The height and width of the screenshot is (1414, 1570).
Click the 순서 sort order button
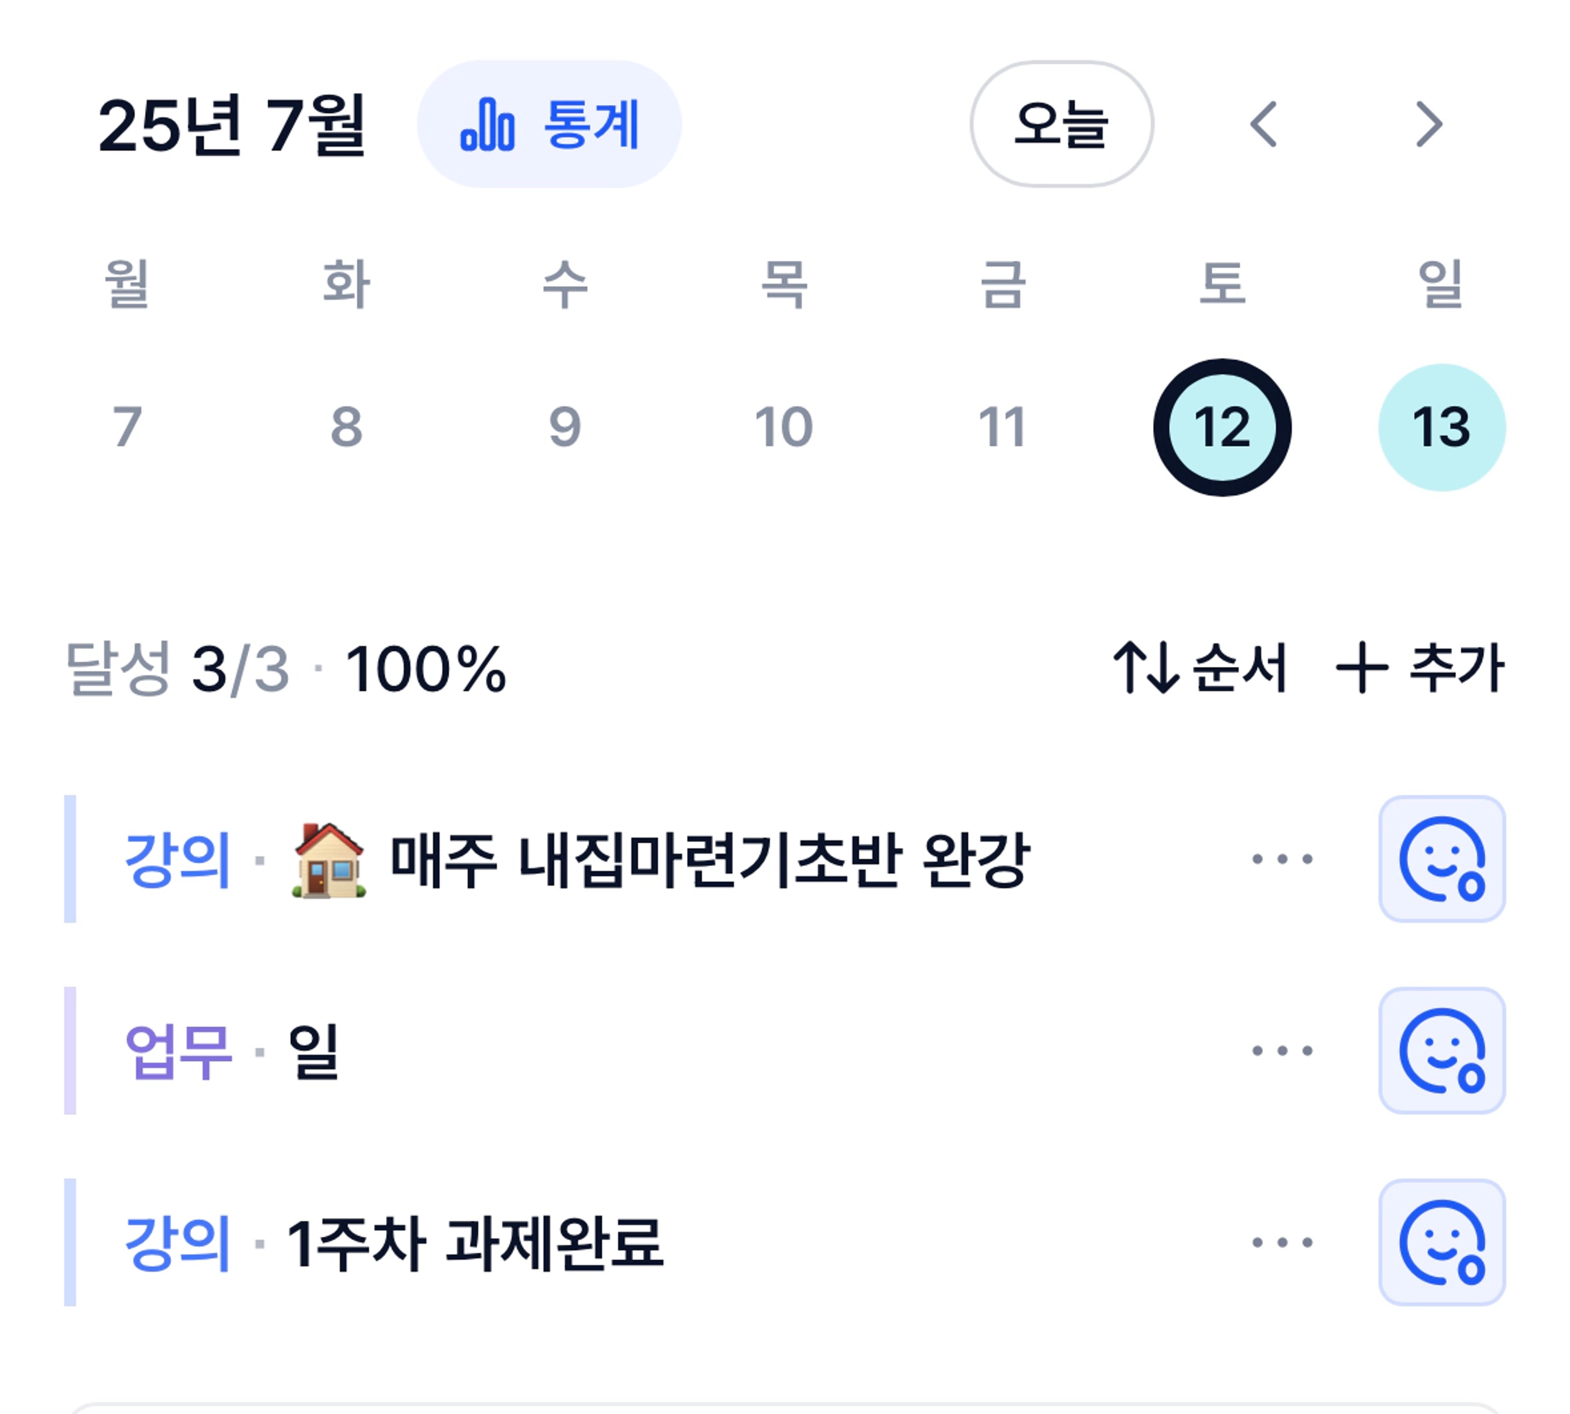[1200, 668]
